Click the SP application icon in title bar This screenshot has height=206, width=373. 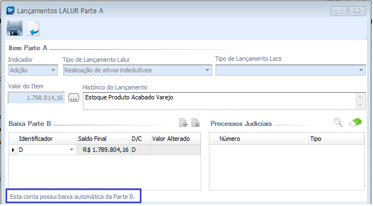10,10
